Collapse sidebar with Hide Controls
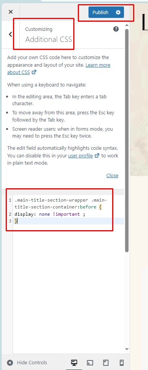 click(x=27, y=363)
